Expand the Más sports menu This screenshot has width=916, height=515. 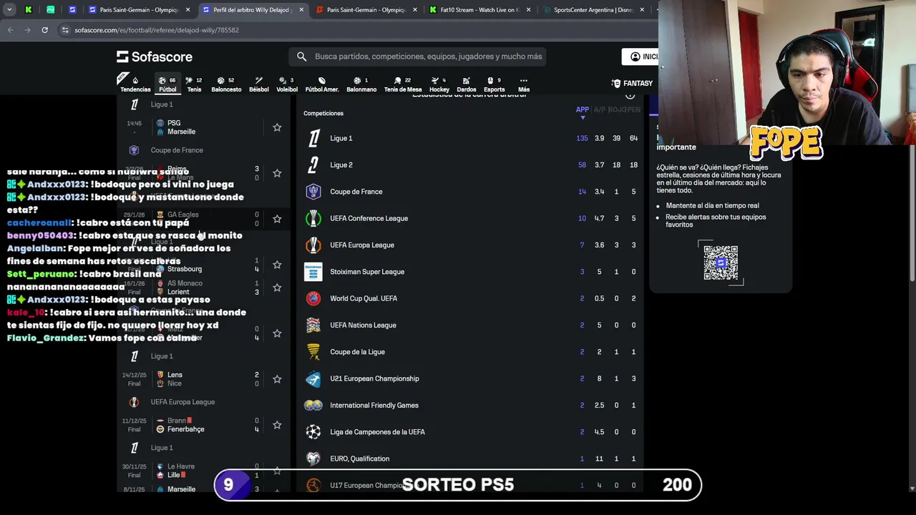524,84
